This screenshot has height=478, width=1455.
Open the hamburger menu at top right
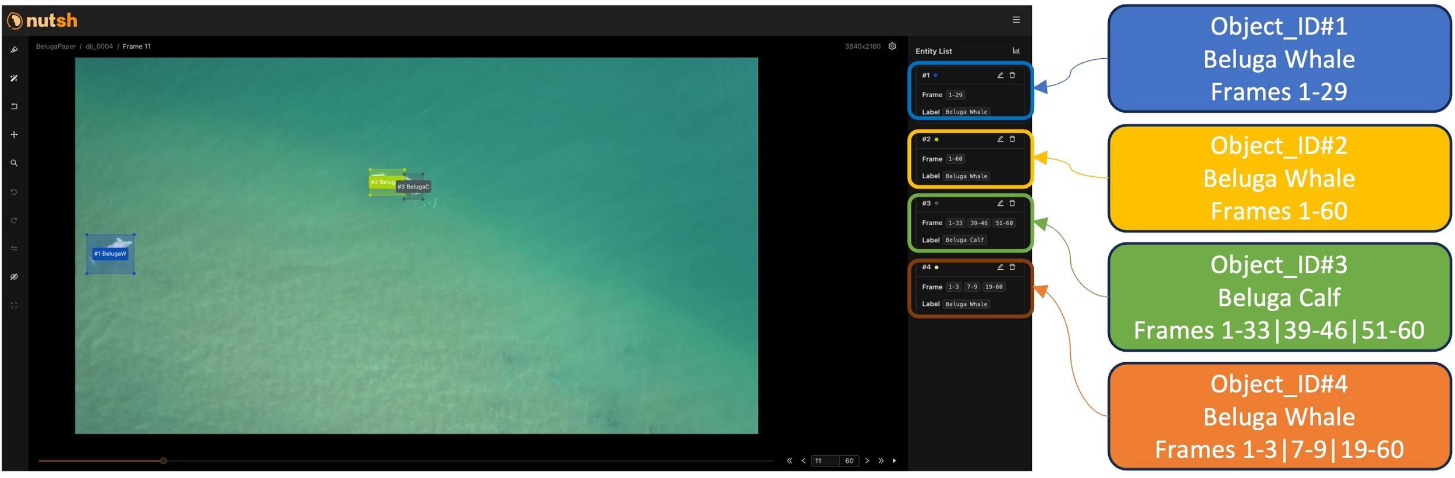(x=1016, y=20)
